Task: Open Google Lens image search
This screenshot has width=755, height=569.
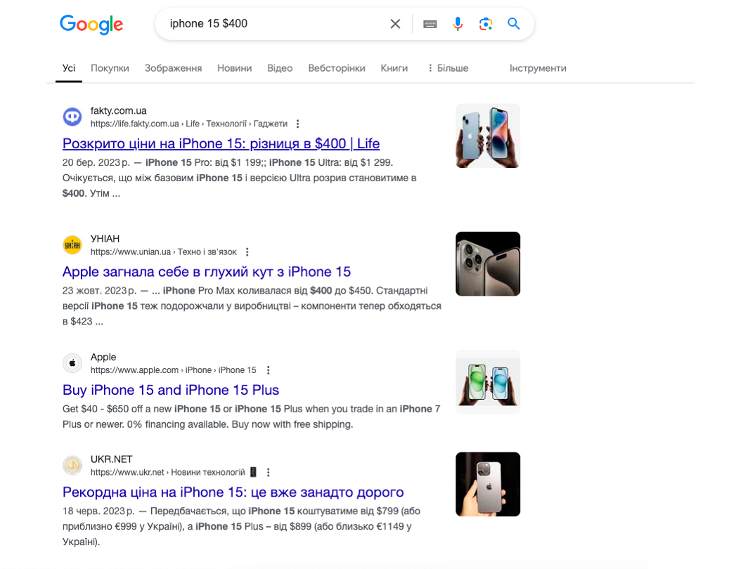Action: click(485, 24)
